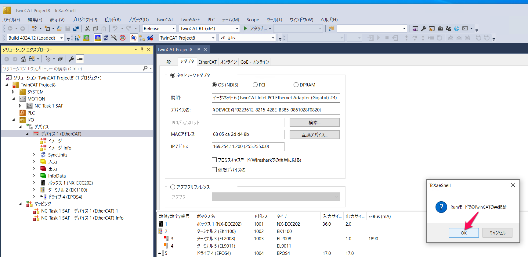
Task: Expand the SYSTEM tree node
Action: (13, 92)
